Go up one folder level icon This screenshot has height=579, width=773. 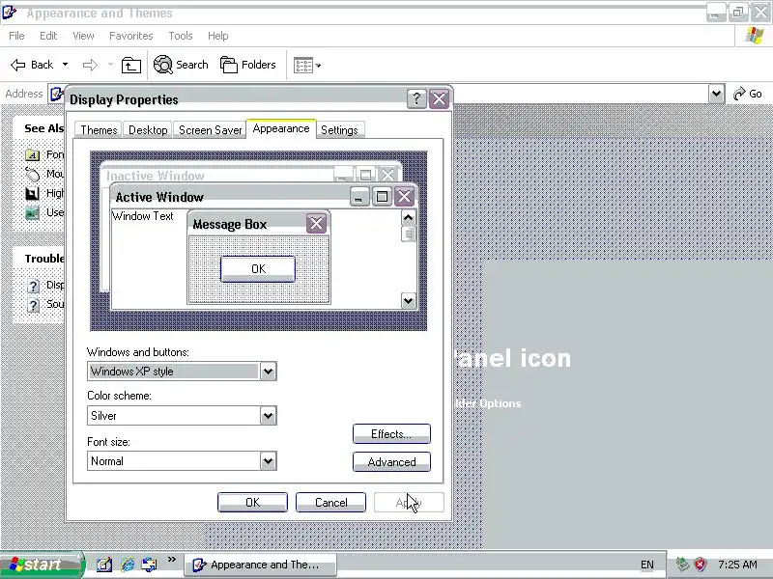(131, 65)
